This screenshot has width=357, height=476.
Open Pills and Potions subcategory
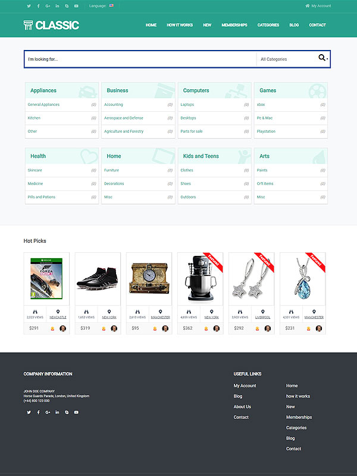[x=41, y=197]
